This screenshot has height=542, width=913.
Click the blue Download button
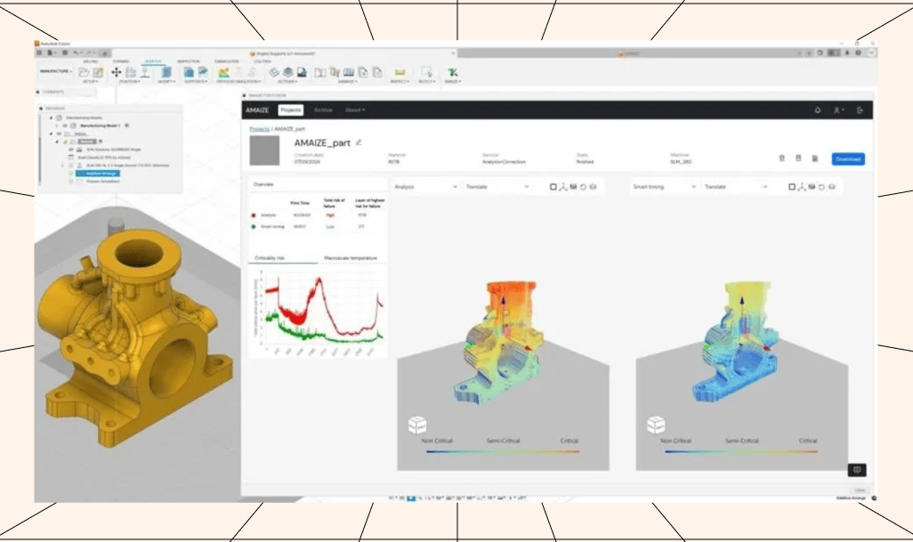848,159
